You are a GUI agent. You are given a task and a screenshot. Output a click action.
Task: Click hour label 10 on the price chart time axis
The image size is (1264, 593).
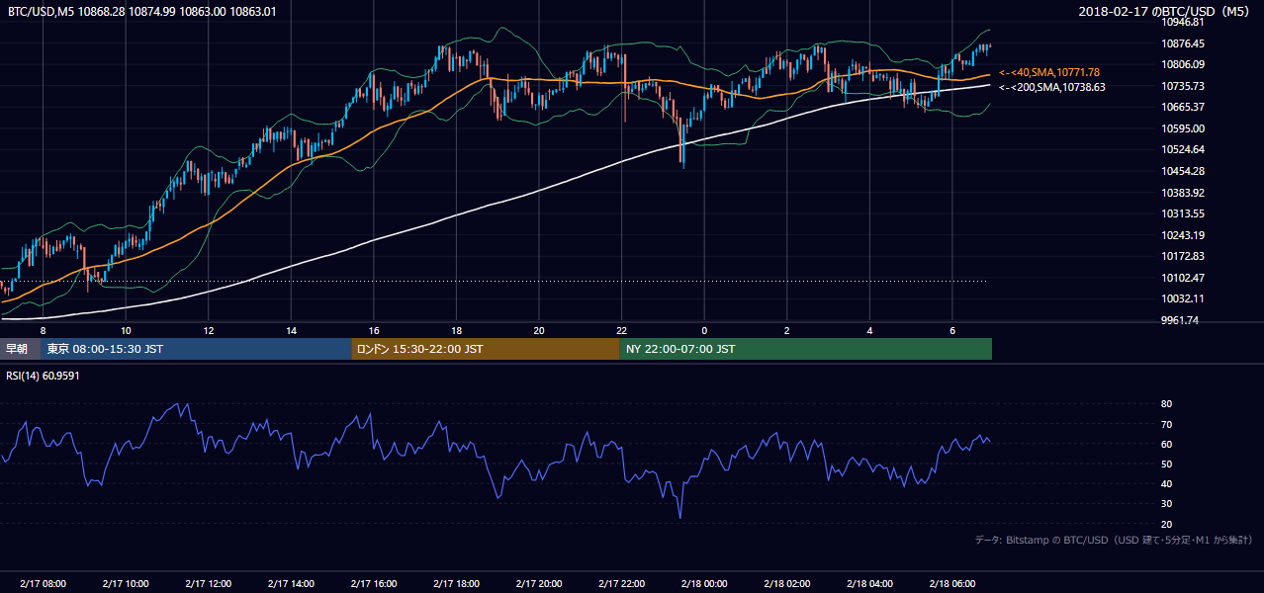pyautogui.click(x=126, y=330)
